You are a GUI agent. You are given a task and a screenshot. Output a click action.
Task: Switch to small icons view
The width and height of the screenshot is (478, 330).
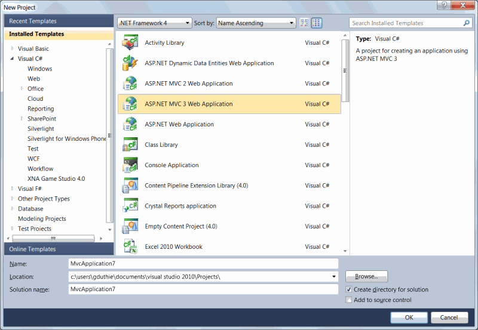tap(304, 23)
